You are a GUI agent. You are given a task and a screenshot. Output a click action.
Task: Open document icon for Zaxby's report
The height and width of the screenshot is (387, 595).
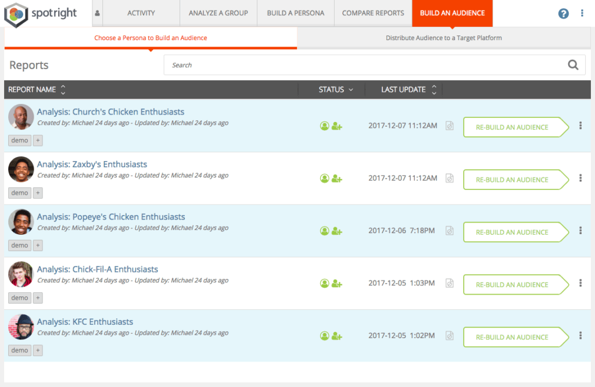pos(450,178)
